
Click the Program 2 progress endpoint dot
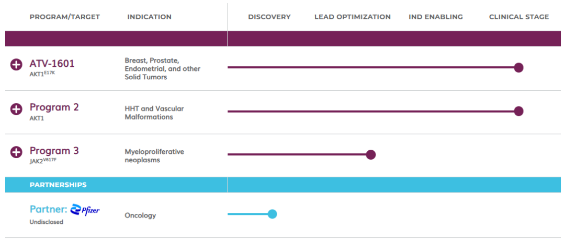518,111
